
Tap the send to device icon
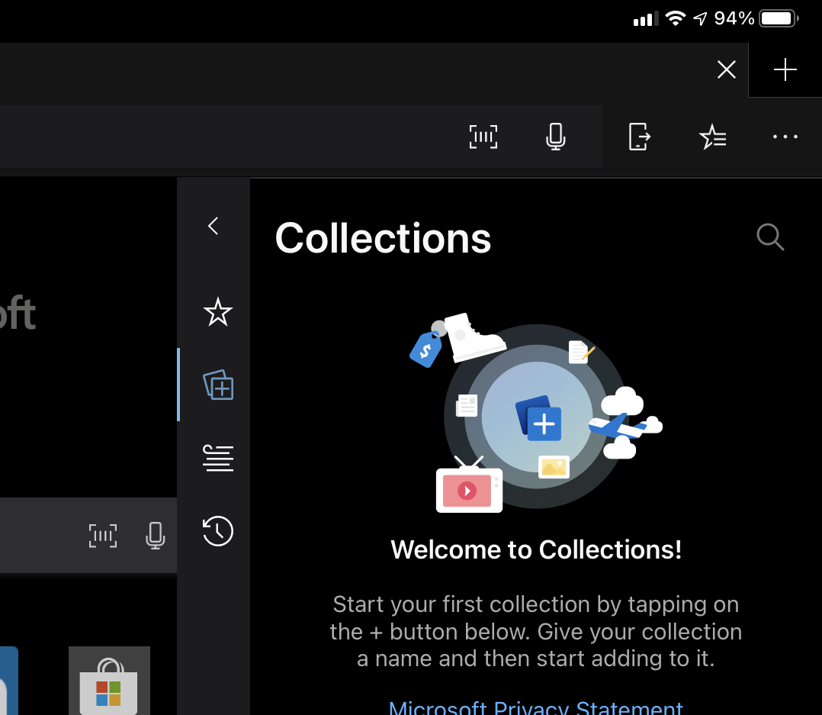click(639, 137)
